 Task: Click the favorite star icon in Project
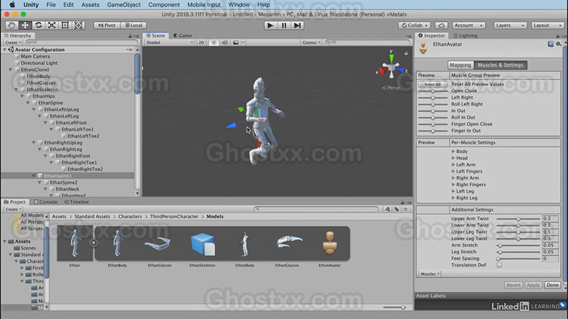click(x=406, y=209)
